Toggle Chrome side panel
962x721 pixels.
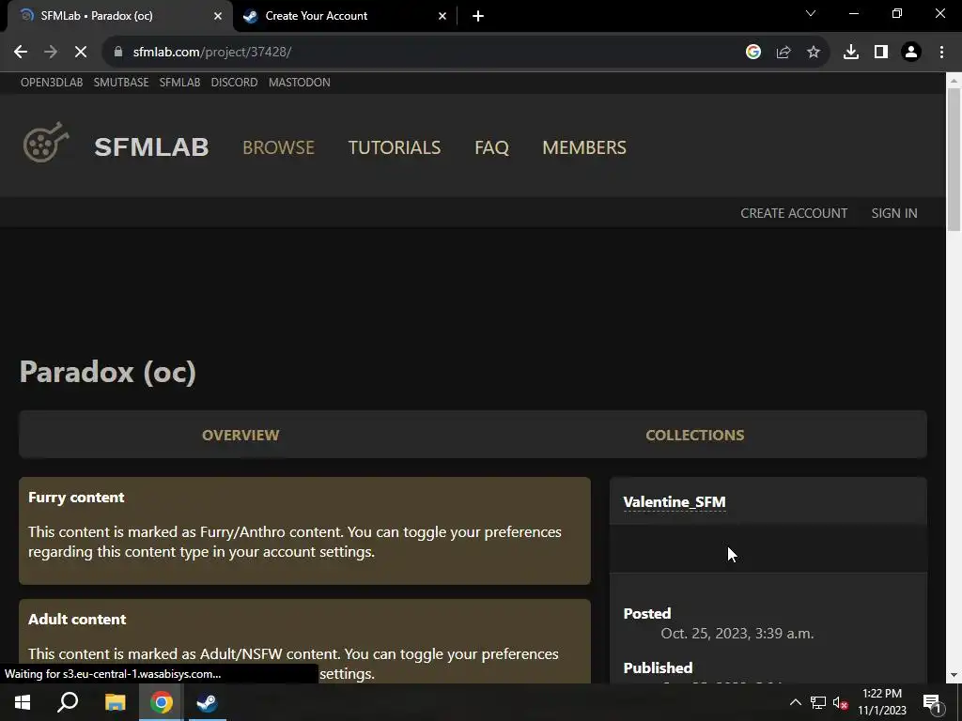tap(881, 53)
